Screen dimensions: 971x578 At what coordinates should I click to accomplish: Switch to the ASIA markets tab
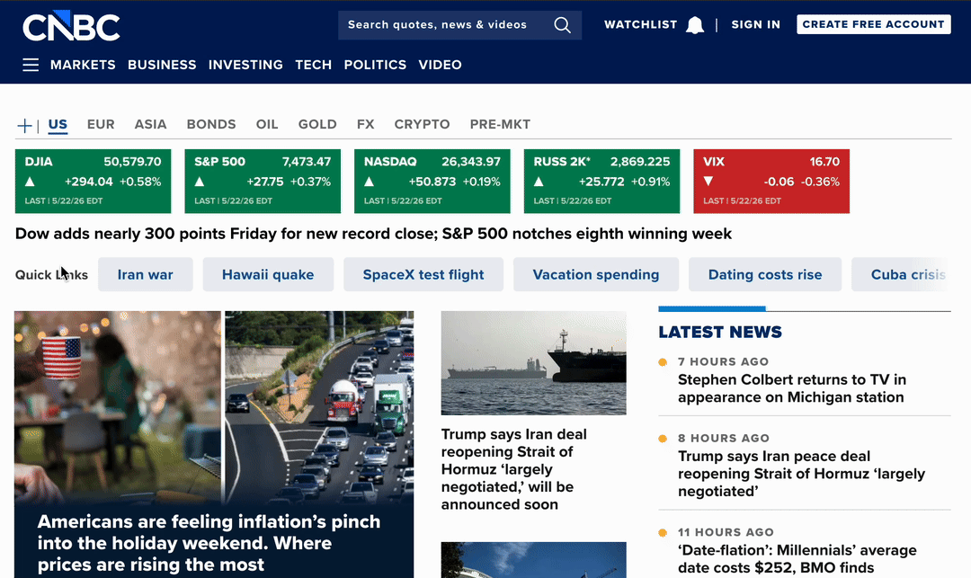pyautogui.click(x=150, y=124)
